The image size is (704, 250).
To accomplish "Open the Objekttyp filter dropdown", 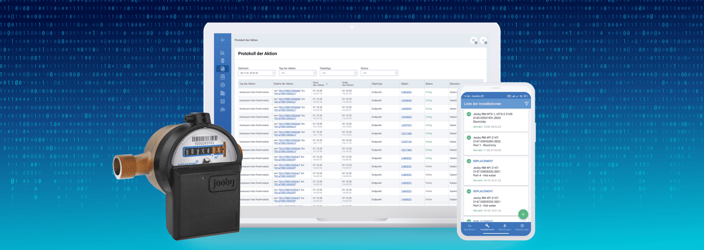I will (x=338, y=73).
